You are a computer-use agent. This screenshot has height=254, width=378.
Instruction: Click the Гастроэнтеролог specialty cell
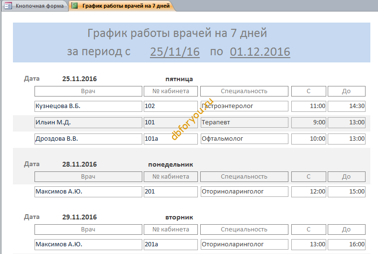(244, 106)
